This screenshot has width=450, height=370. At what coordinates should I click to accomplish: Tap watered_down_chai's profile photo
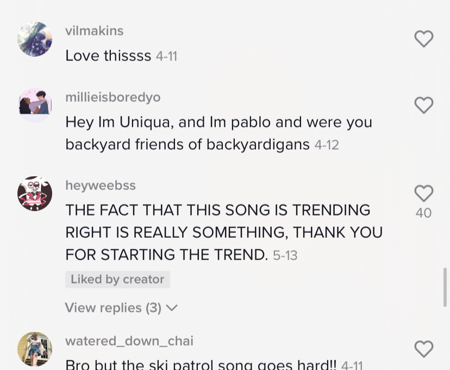coord(35,349)
